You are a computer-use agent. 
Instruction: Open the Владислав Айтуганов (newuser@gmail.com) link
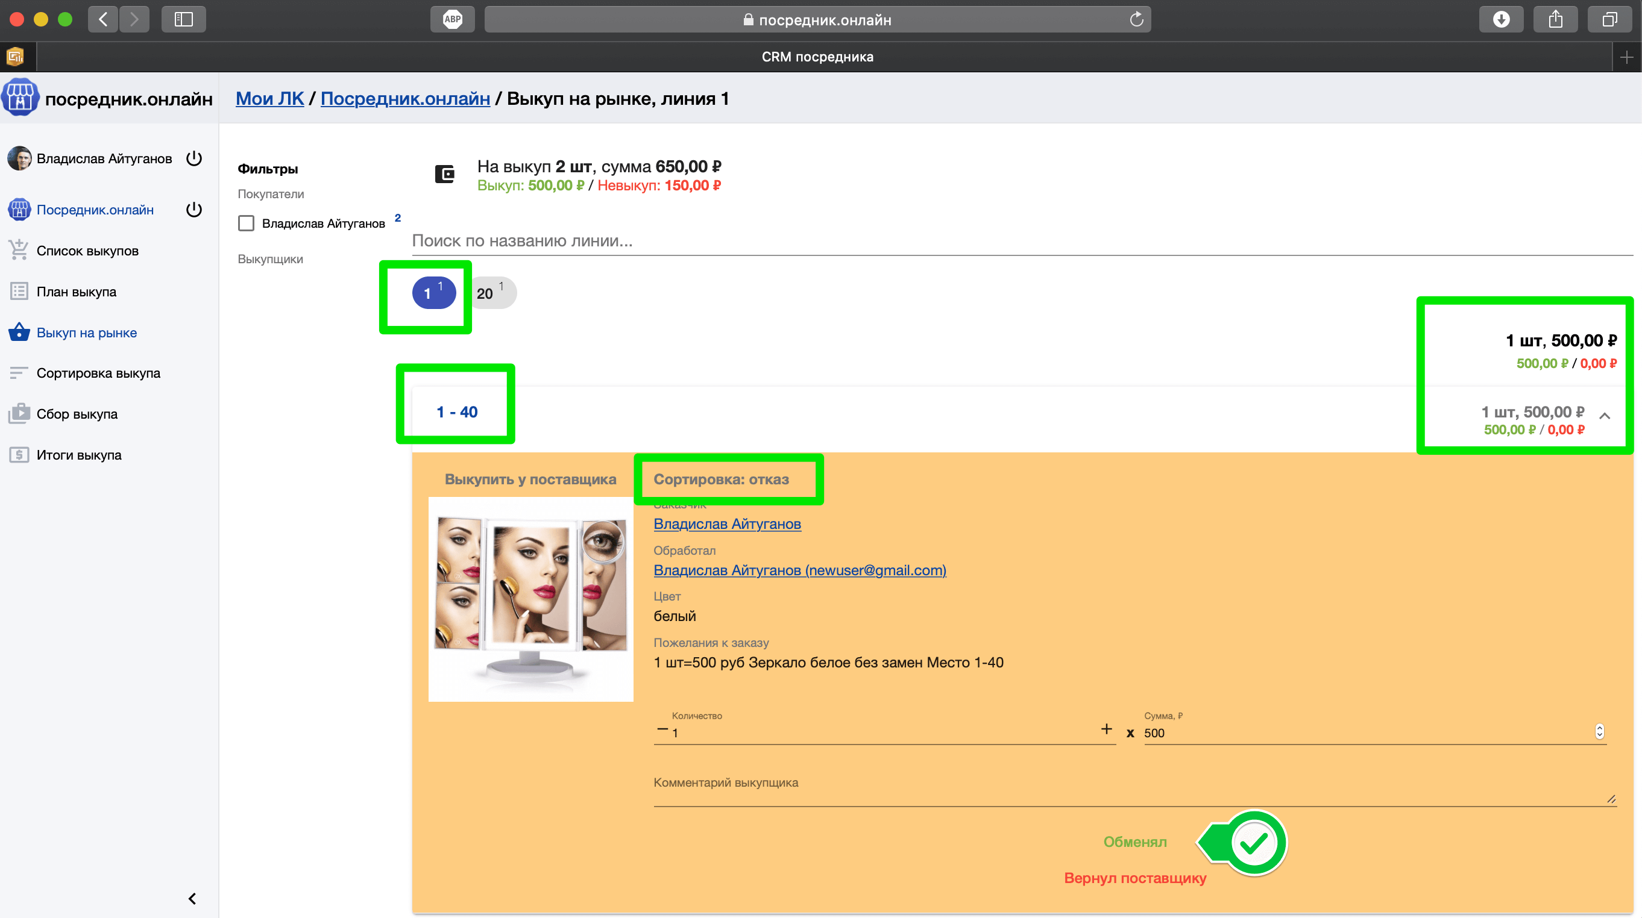click(799, 570)
